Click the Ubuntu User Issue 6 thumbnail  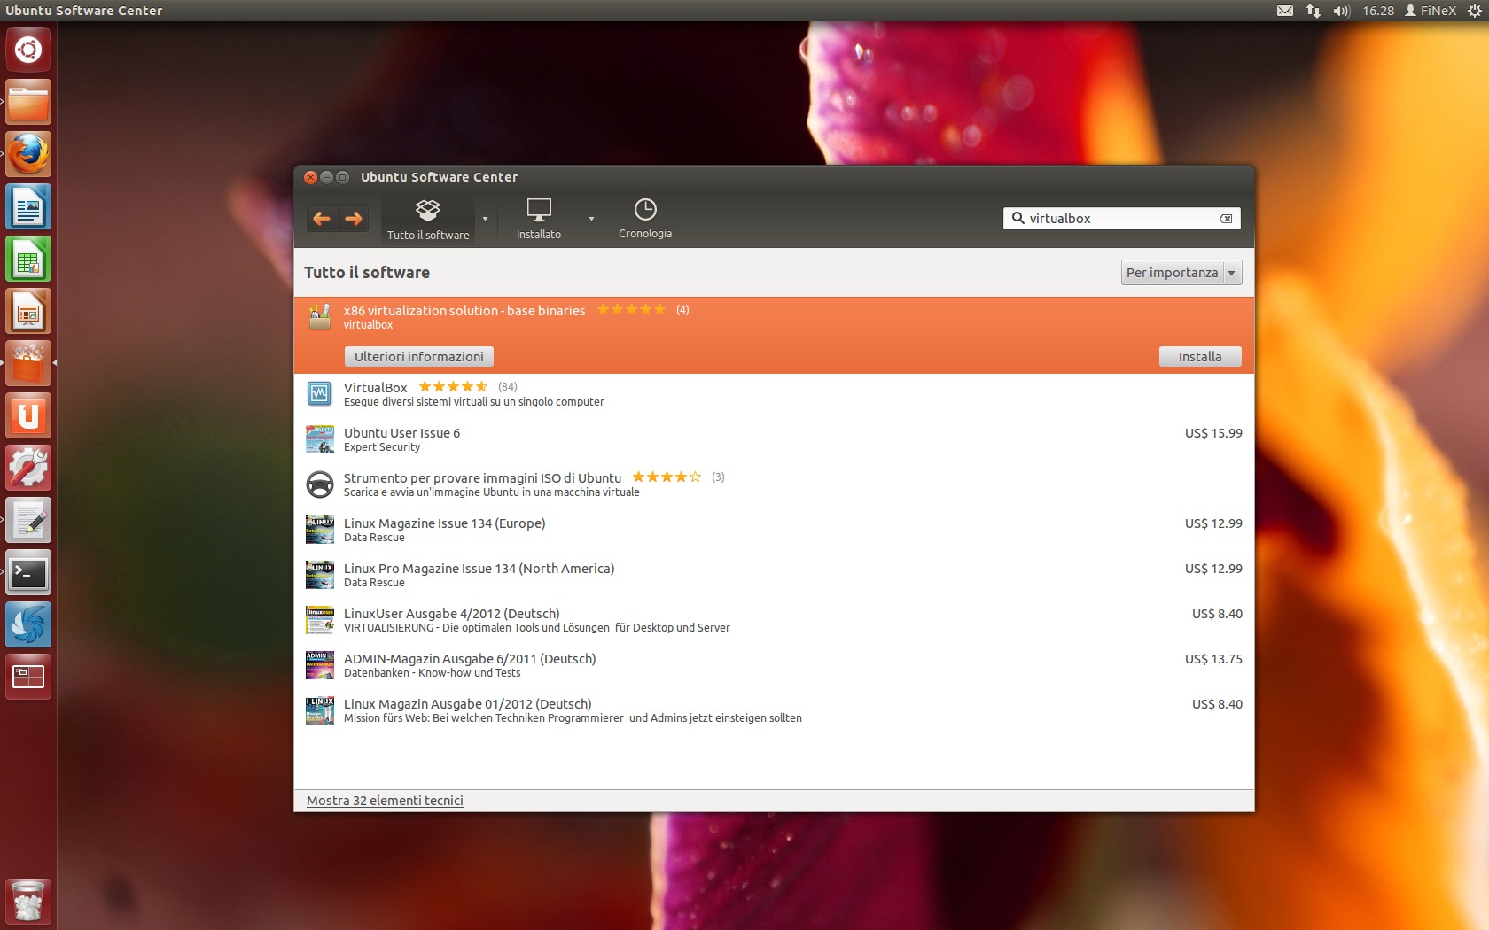[319, 439]
